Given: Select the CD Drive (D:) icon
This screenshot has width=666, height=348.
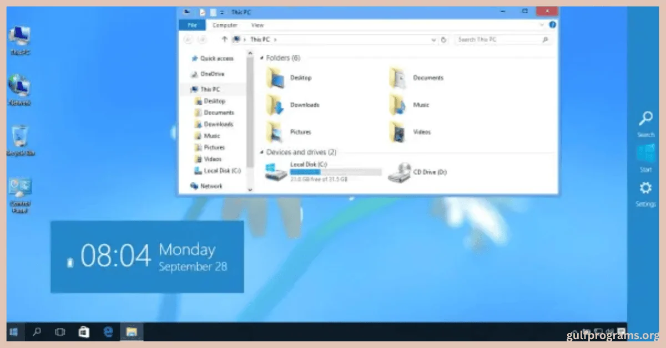Looking at the screenshot, I should (x=398, y=172).
